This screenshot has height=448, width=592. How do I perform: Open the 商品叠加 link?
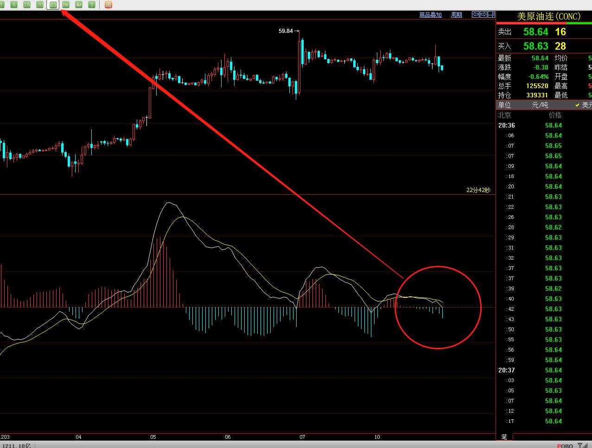[431, 15]
